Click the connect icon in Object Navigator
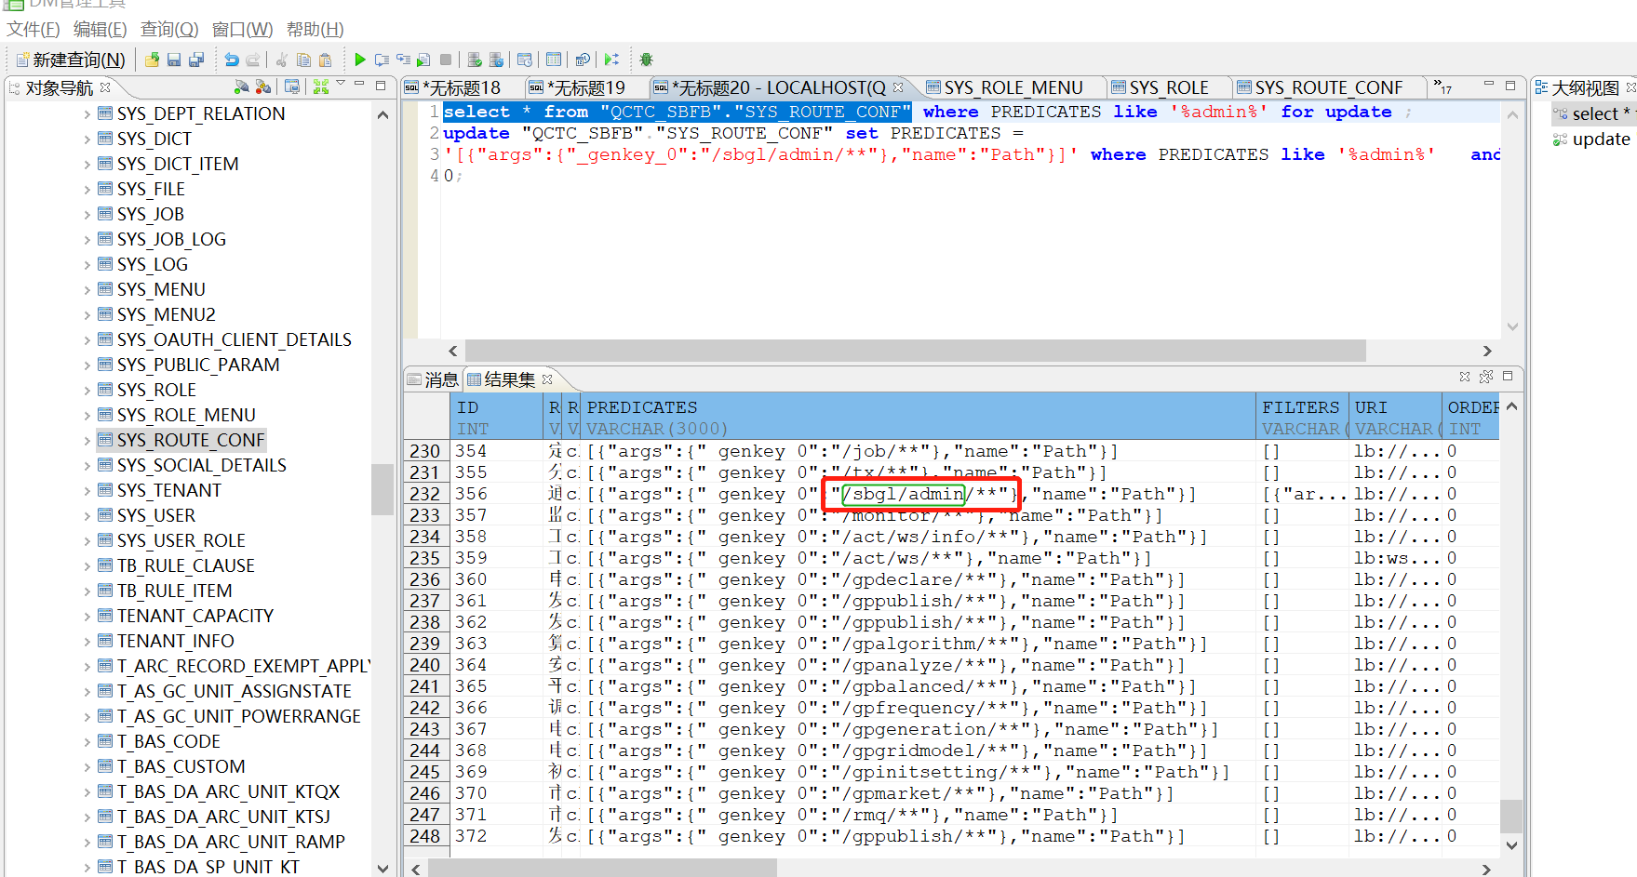The image size is (1637, 877). coord(242,86)
